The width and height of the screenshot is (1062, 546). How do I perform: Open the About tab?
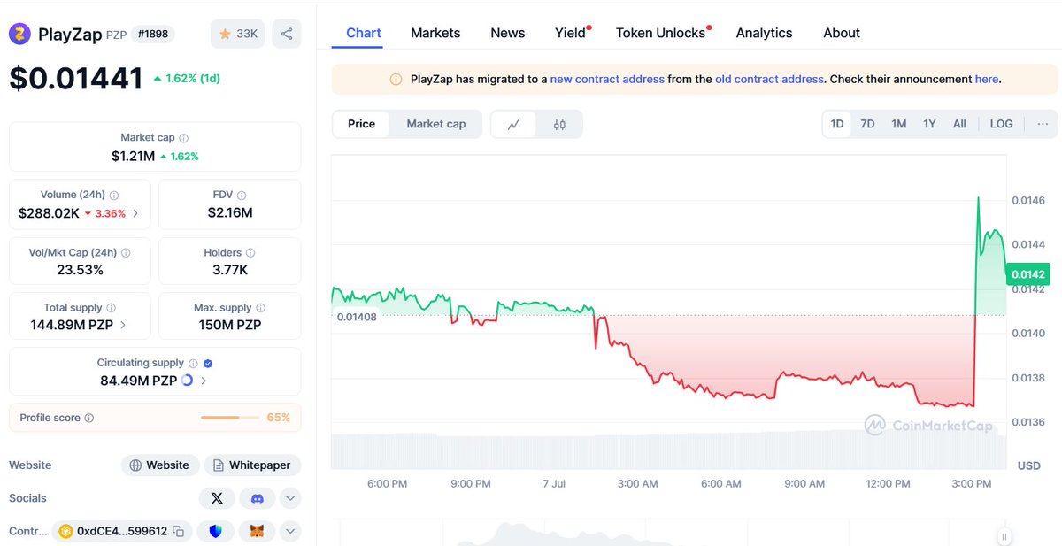842,33
